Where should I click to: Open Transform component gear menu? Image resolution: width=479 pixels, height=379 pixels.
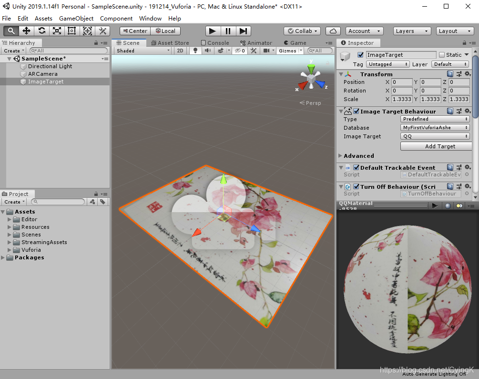[468, 74]
